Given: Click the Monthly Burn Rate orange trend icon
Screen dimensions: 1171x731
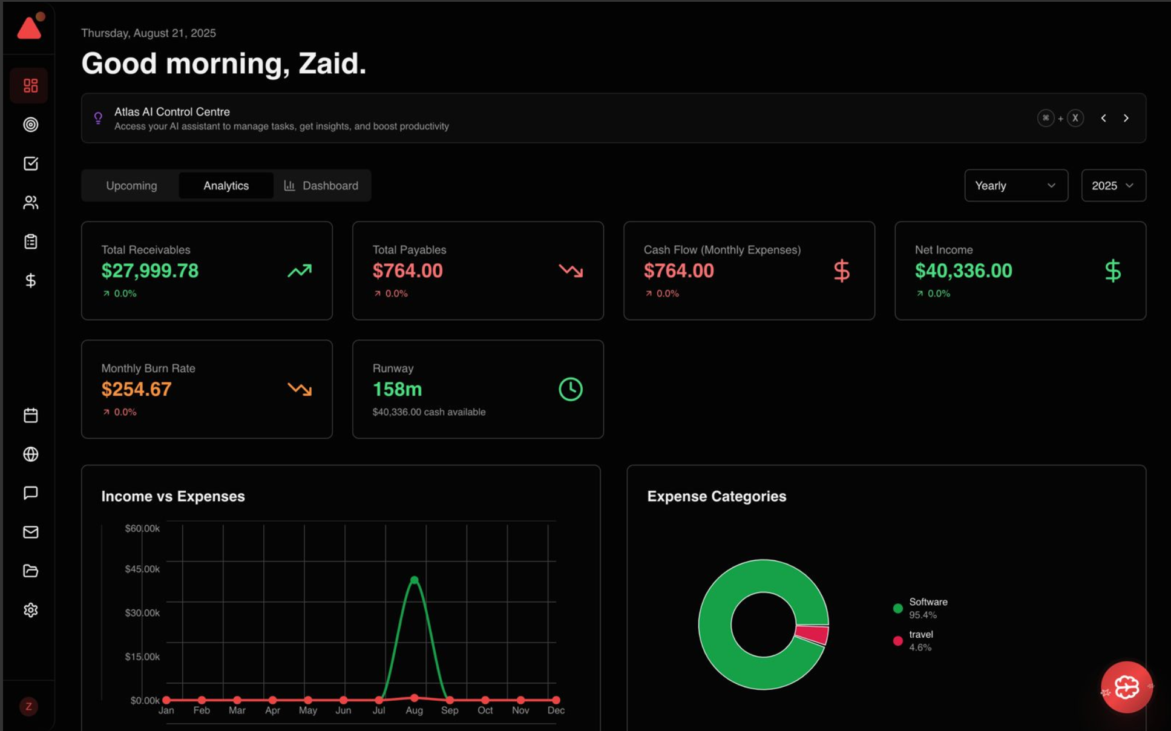Looking at the screenshot, I should coord(300,389).
